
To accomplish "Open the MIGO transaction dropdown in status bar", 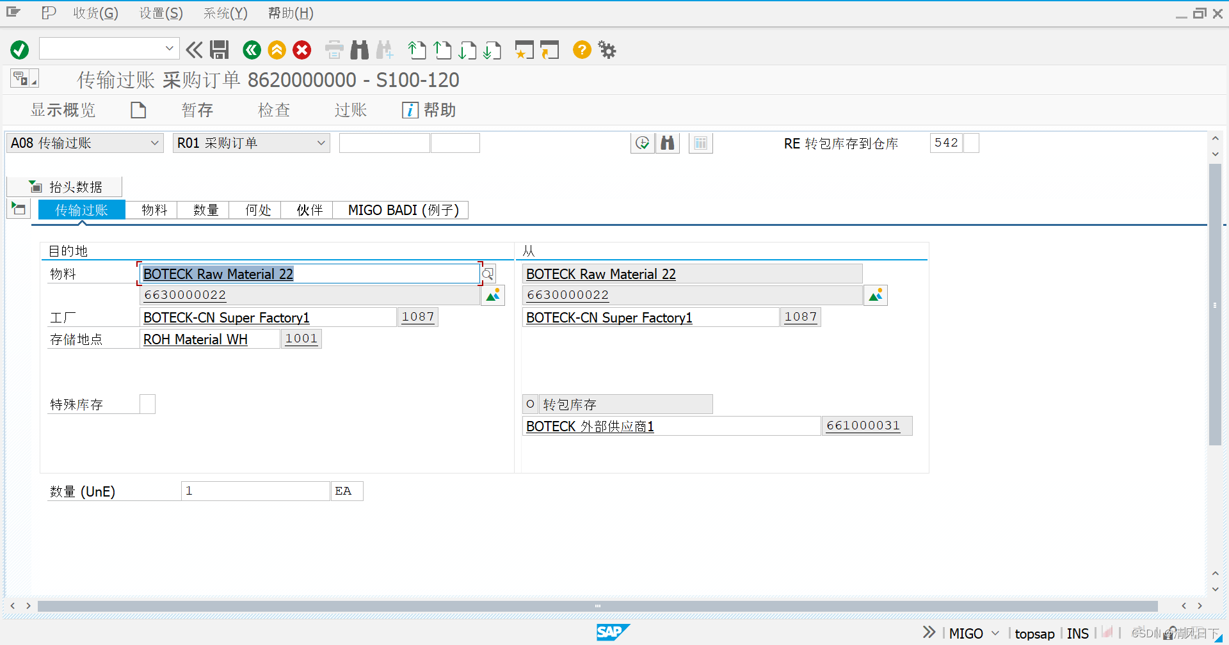I will pyautogui.click(x=995, y=633).
